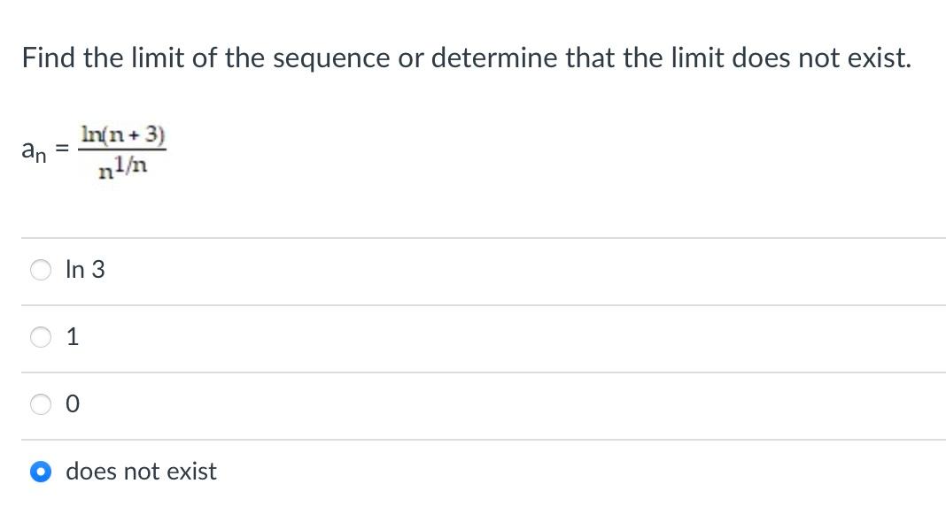
Task: Click the "ln 3" answer label text
Action: (x=85, y=270)
